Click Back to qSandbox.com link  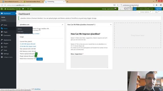tap(145, 9)
